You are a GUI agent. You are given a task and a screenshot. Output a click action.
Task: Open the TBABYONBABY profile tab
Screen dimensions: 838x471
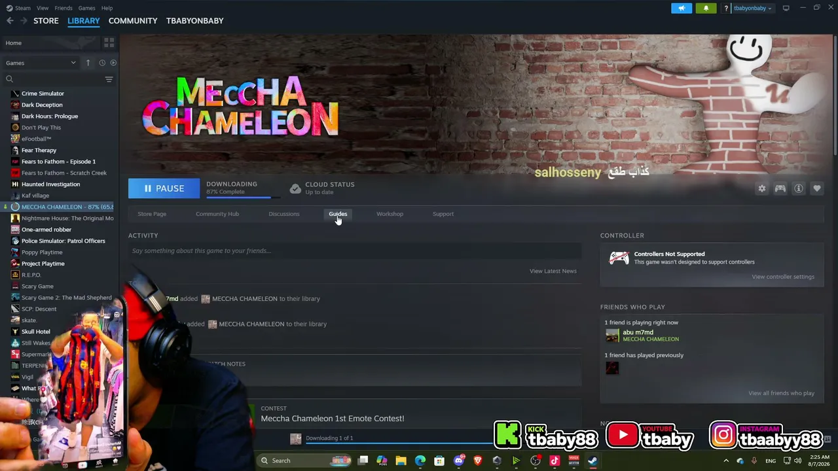[195, 21]
